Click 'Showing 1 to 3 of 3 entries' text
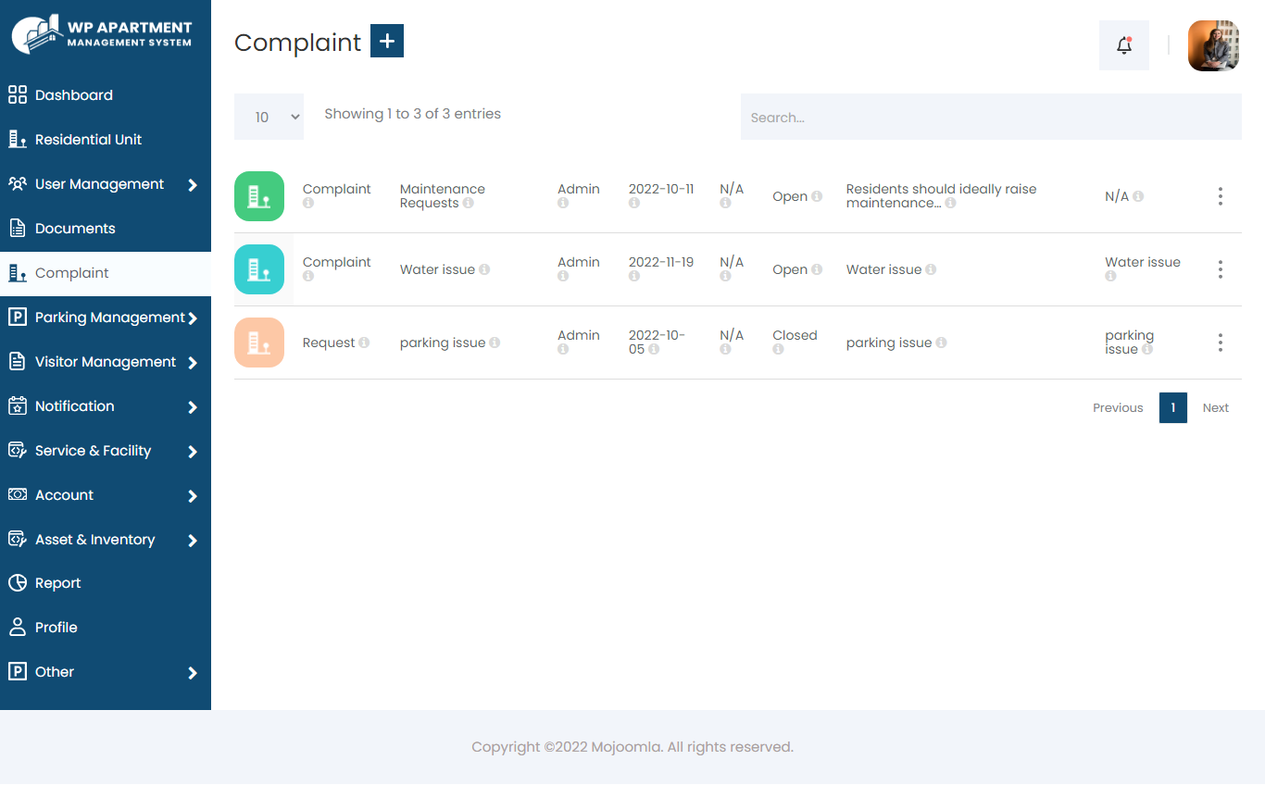The height and width of the screenshot is (785, 1265). (x=412, y=114)
